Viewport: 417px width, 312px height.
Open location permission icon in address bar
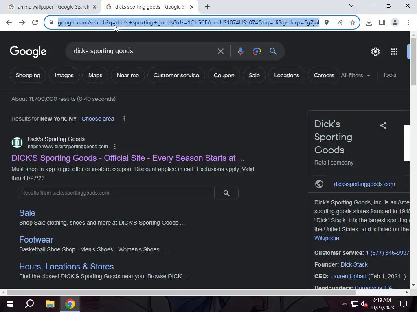point(327,23)
